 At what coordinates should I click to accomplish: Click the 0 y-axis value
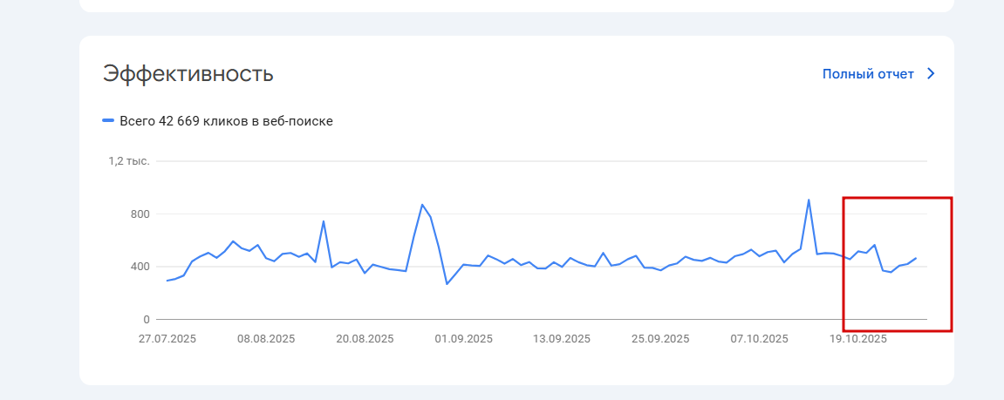coord(146,320)
